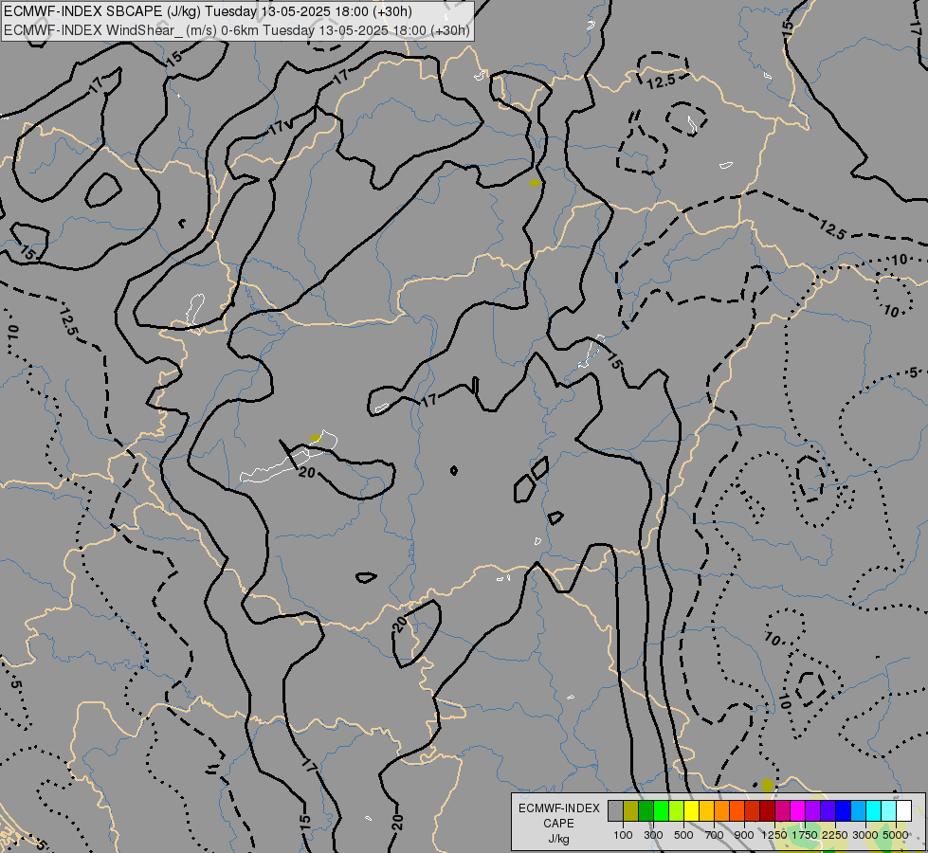
Task: Click the dark maroon red legend swatch
Action: click(x=768, y=810)
